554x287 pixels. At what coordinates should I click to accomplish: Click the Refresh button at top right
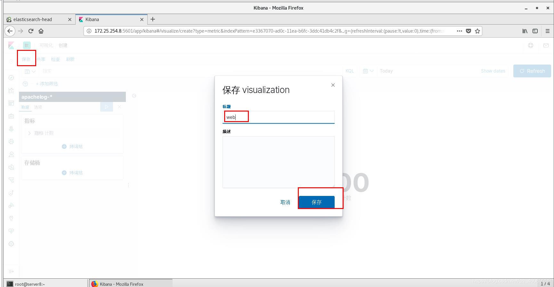coord(532,71)
